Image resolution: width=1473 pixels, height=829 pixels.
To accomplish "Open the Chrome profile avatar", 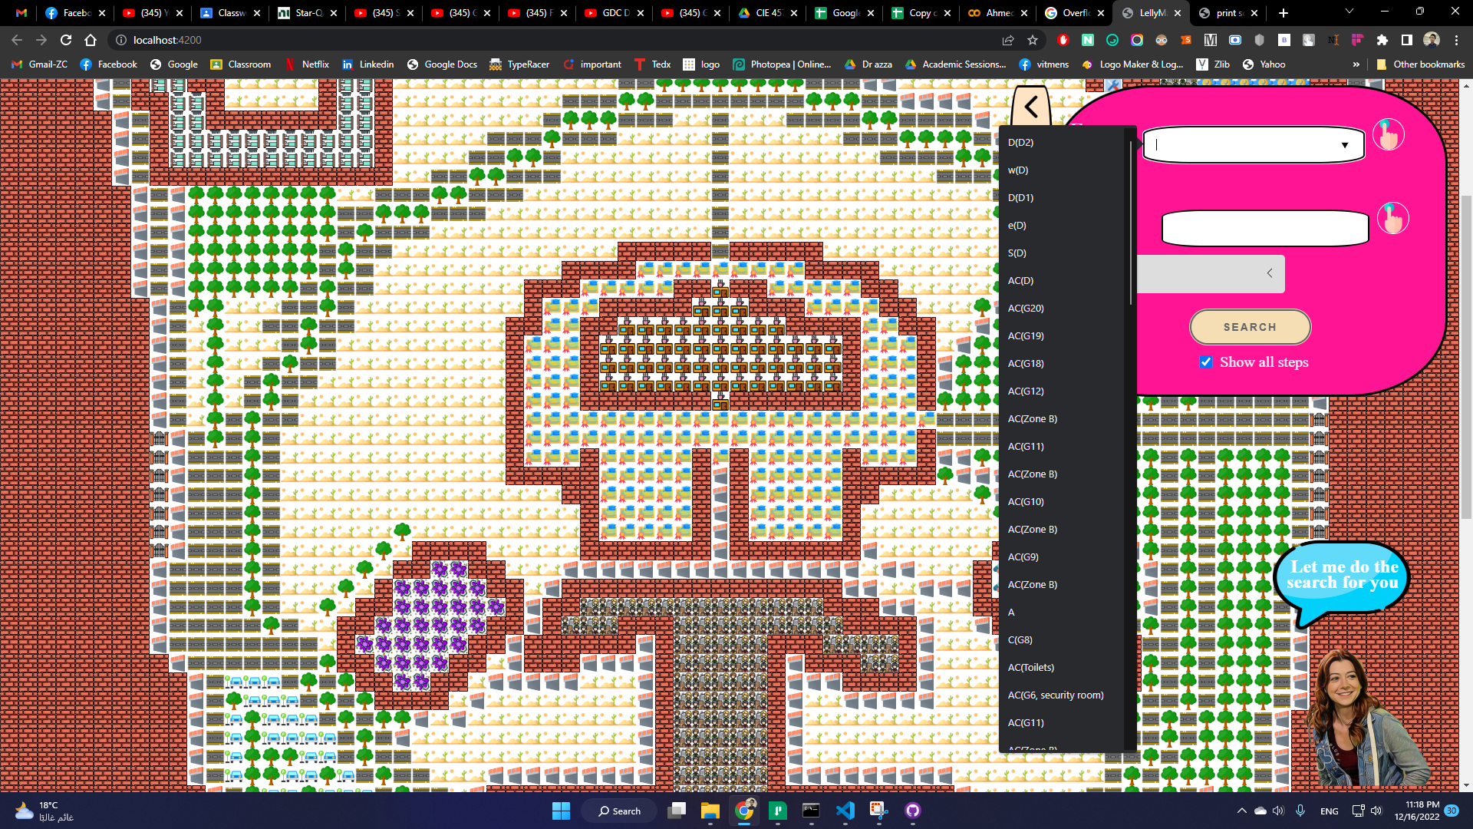I will (x=1432, y=40).
